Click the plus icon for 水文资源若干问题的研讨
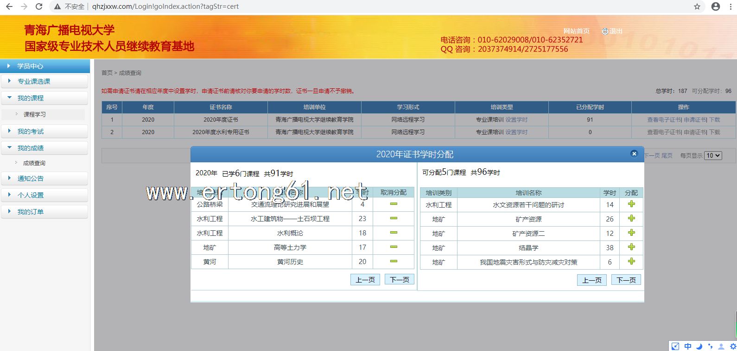 coord(631,204)
